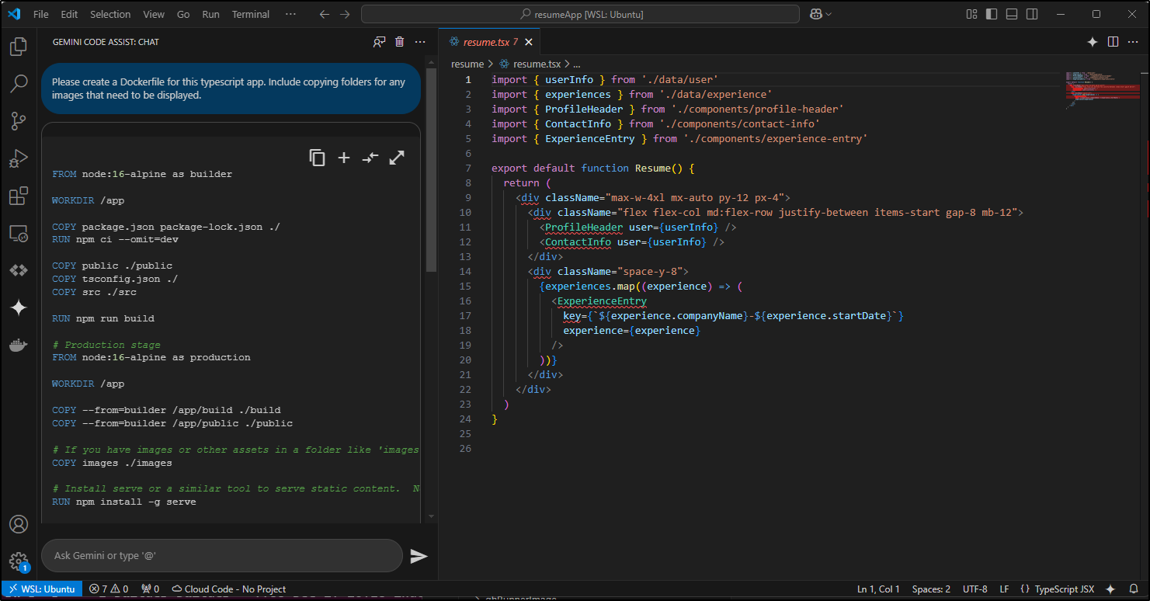Open the Customize Layout control
This screenshot has width=1150, height=601.
[x=971, y=14]
